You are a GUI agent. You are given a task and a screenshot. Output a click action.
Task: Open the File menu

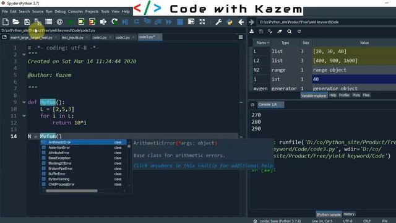(5, 11)
